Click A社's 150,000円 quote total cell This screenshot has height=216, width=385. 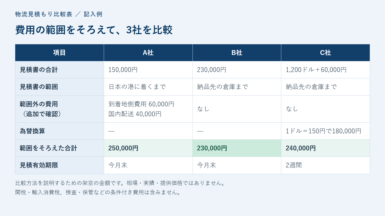148,70
